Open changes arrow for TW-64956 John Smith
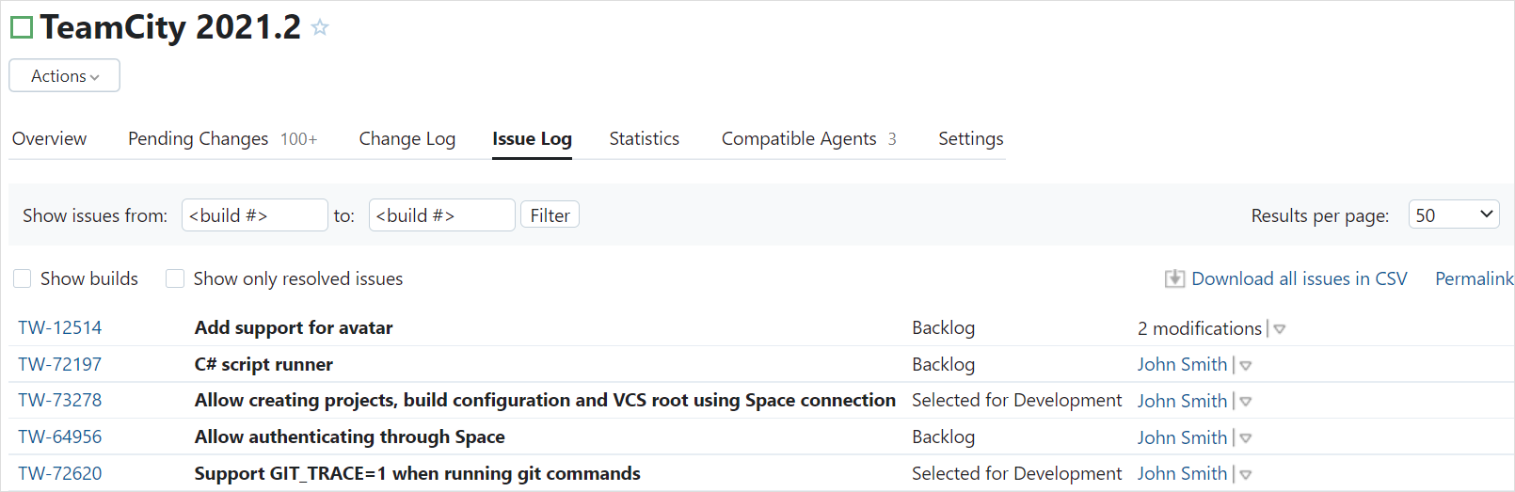Screen dimensions: 1515x492 [1246, 438]
